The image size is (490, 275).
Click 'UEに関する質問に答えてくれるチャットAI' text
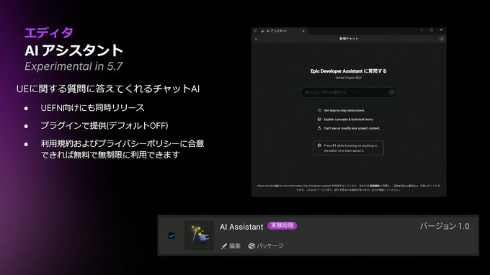click(108, 89)
